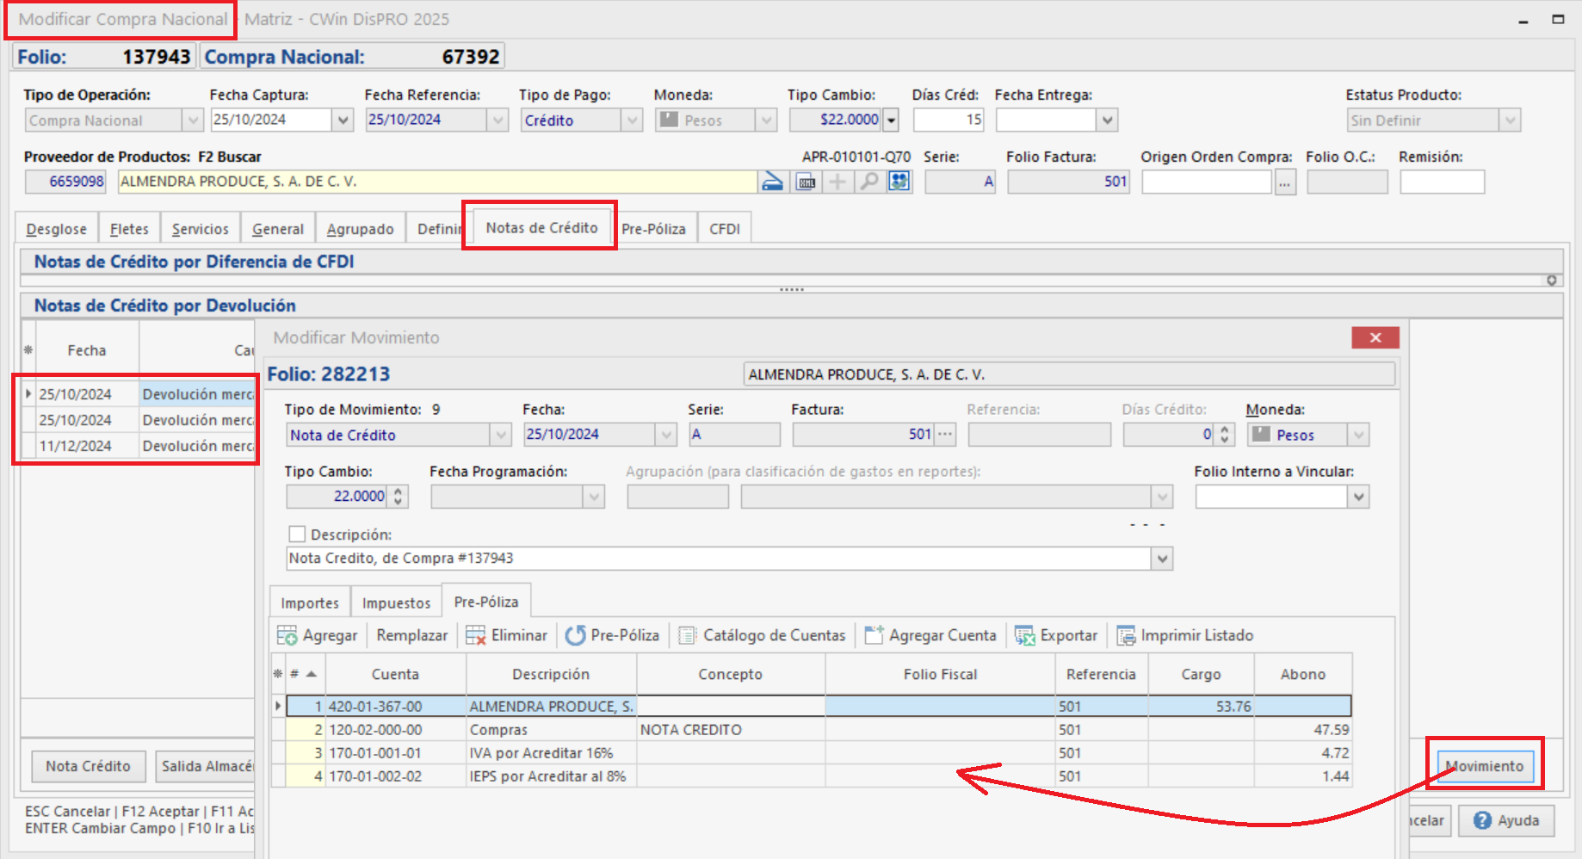Click the asterisk header of the Pre-Póliza grid

[x=277, y=674]
